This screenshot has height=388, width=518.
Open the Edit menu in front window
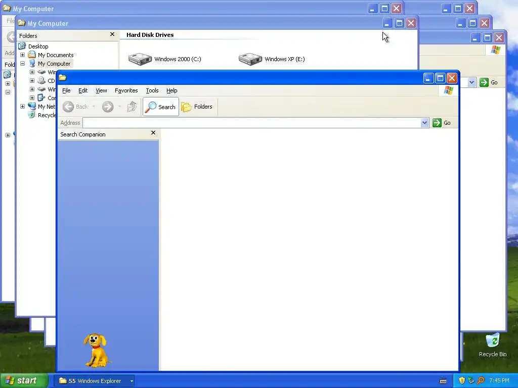pyautogui.click(x=82, y=90)
